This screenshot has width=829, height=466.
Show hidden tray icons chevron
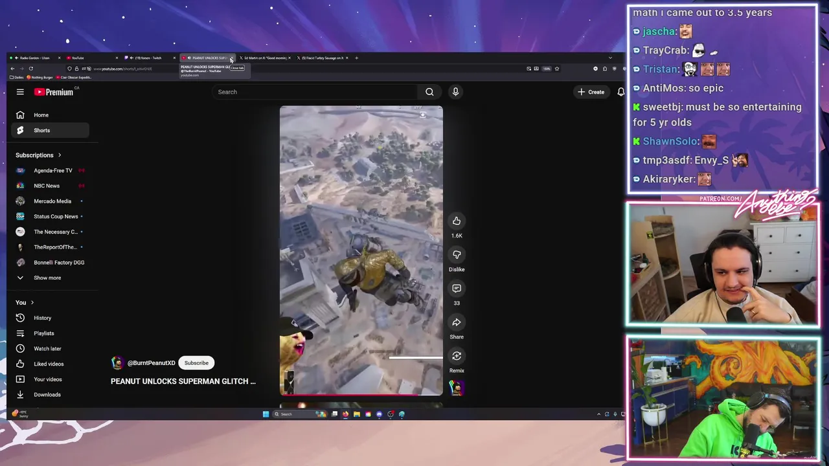tap(598, 414)
